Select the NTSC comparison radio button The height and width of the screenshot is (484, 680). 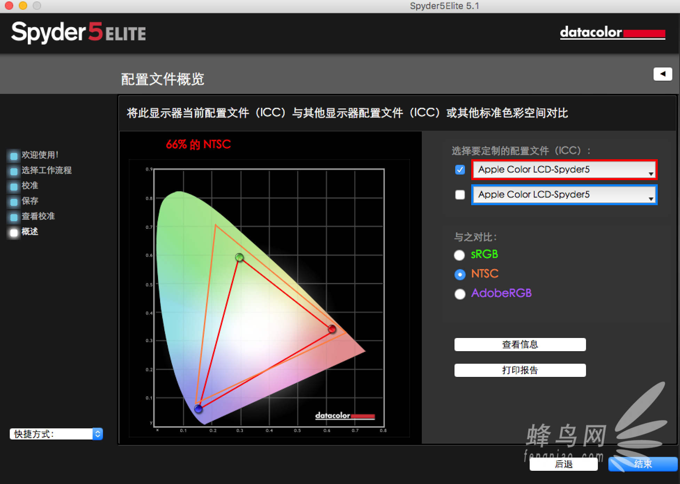click(460, 274)
